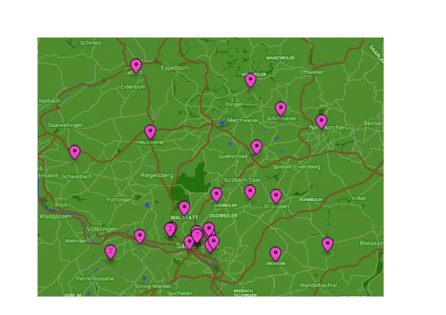Click the cluster pin numbered 2 near Malstatt
The image size is (446, 315).
(170, 229)
